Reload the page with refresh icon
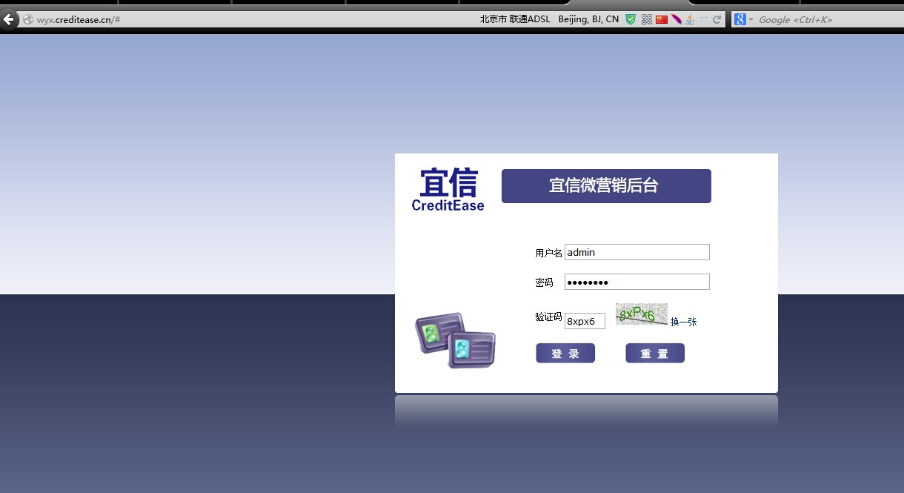Screen dimensions: 904x493 [x=717, y=19]
